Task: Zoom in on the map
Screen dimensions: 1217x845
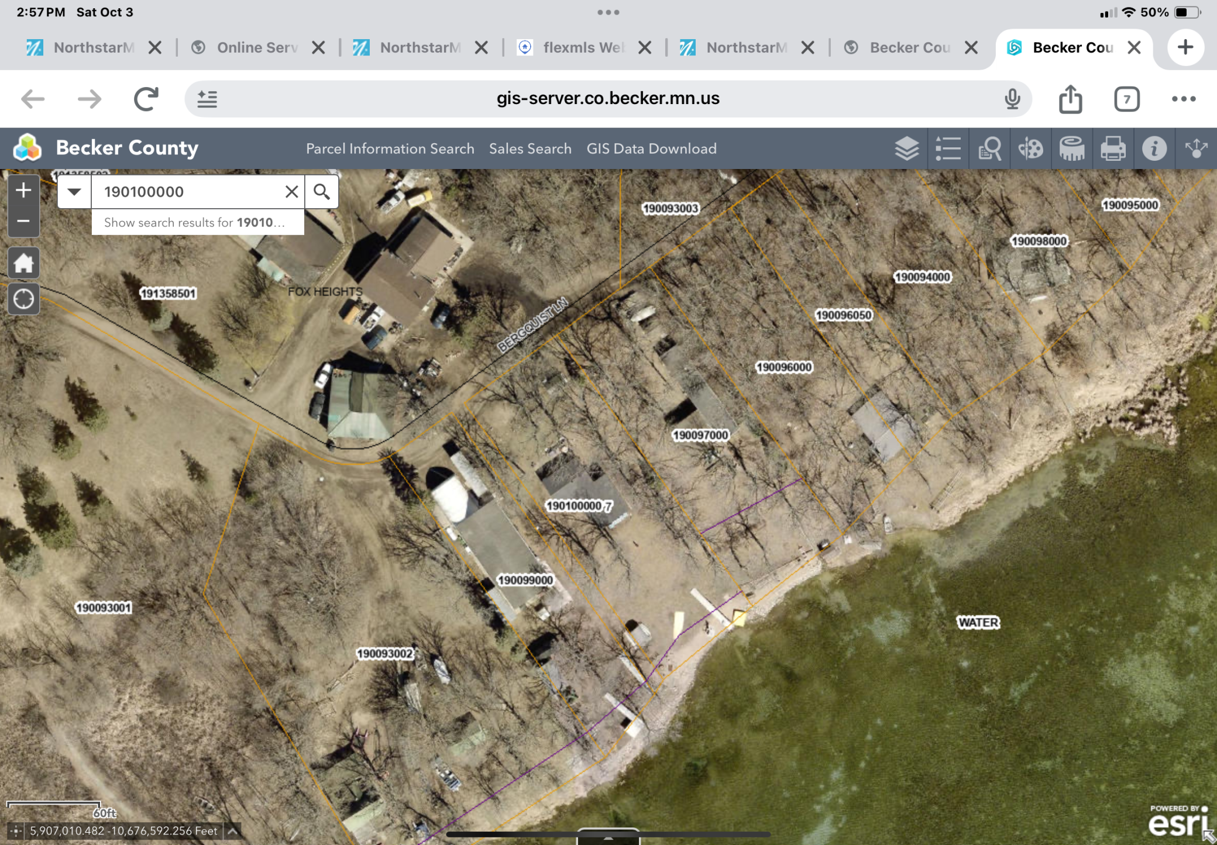Action: [x=23, y=191]
